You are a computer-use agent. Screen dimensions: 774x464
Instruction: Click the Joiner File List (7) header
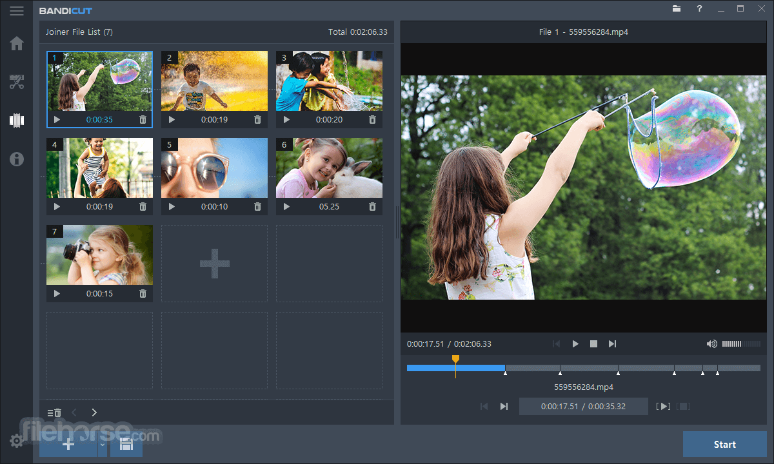point(79,32)
